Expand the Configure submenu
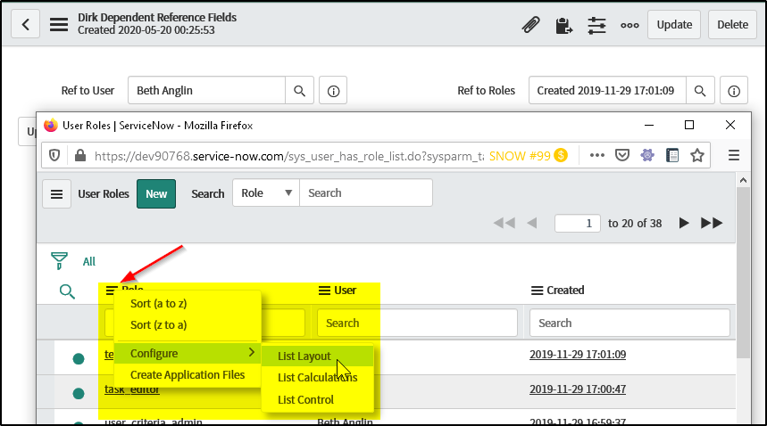This screenshot has width=767, height=426. click(188, 353)
